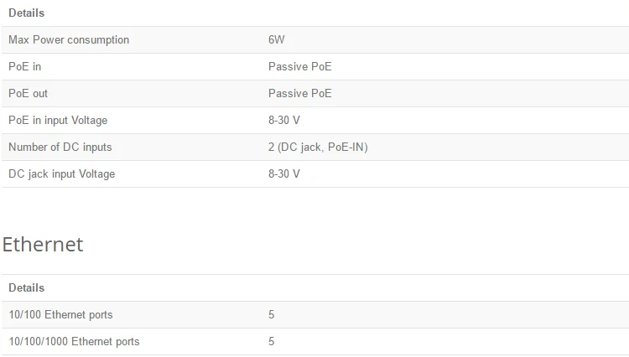Select the 6W power consumption value
Screen dimensions: 629x357
(277, 39)
